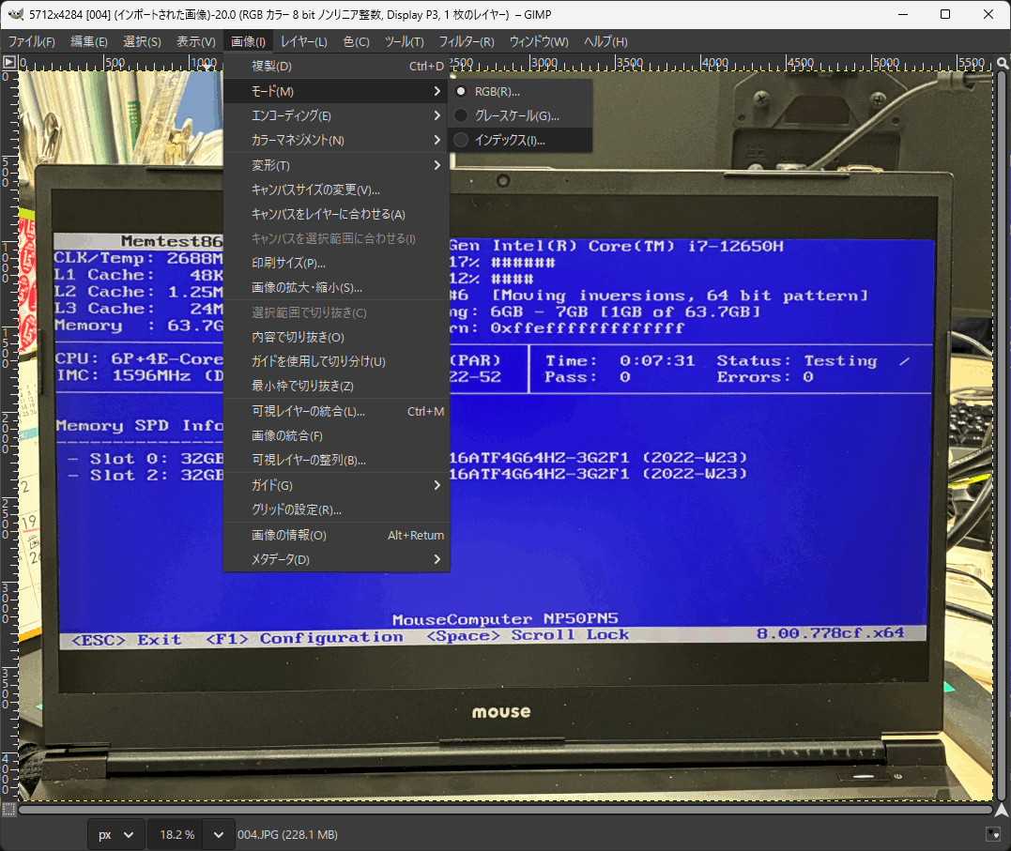This screenshot has height=851, width=1011.
Task: Open the フィルター menu
Action: pos(467,42)
